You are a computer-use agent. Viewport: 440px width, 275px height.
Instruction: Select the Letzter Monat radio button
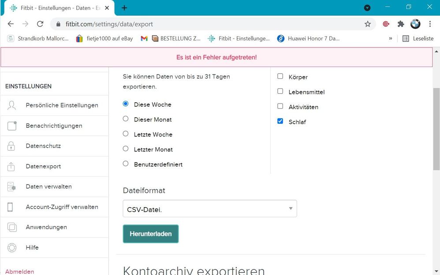click(x=126, y=149)
